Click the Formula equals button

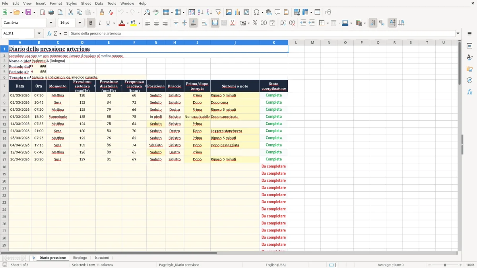(x=66, y=33)
